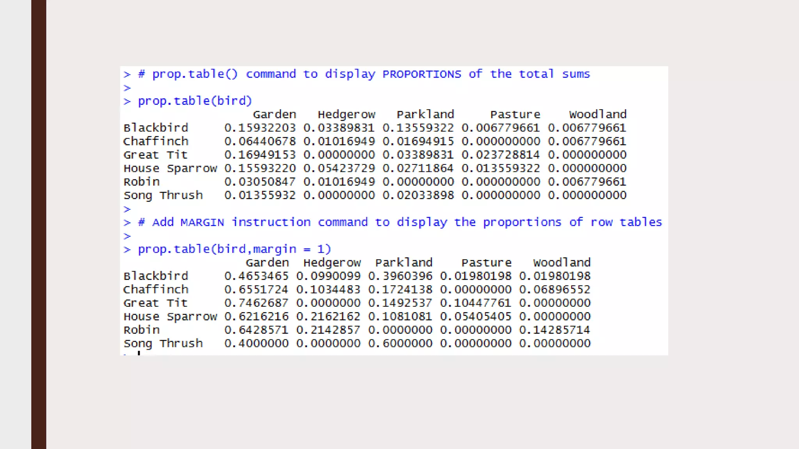Click Garden column header in first table

pos(274,115)
